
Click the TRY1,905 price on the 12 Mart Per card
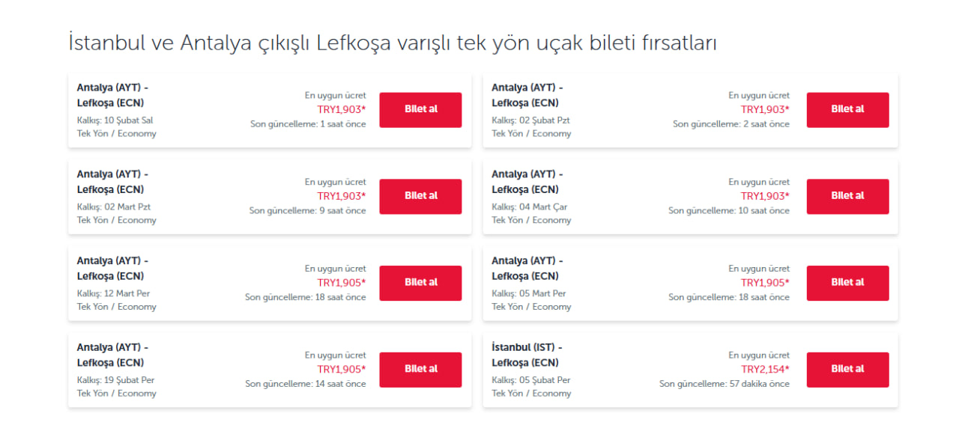341,283
